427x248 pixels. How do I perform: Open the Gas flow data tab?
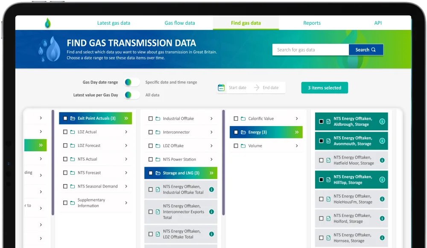(180, 23)
